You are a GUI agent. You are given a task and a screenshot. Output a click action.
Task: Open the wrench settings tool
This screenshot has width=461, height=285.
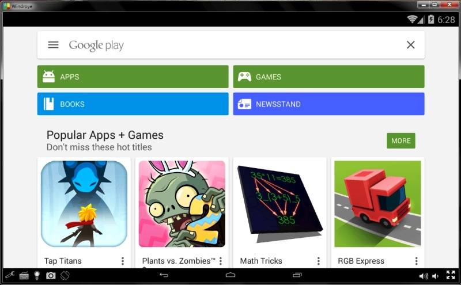tap(10, 275)
